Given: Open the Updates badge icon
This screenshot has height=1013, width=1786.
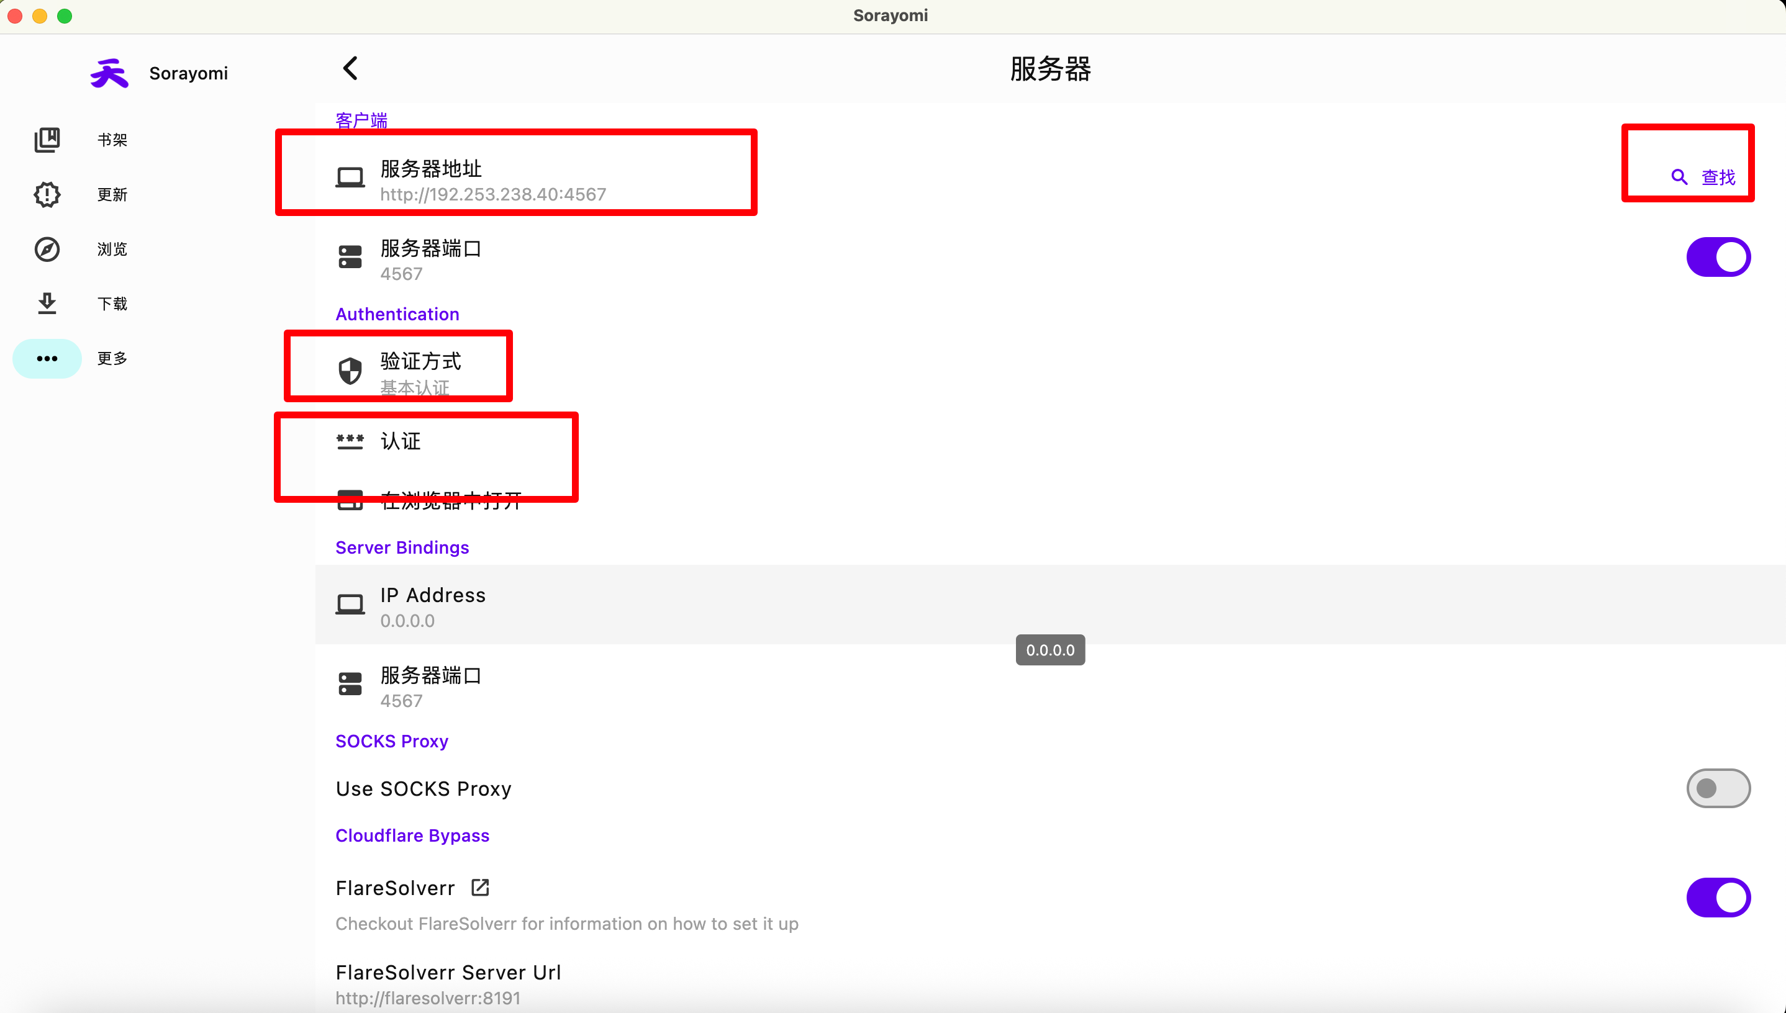Looking at the screenshot, I should coord(47,194).
